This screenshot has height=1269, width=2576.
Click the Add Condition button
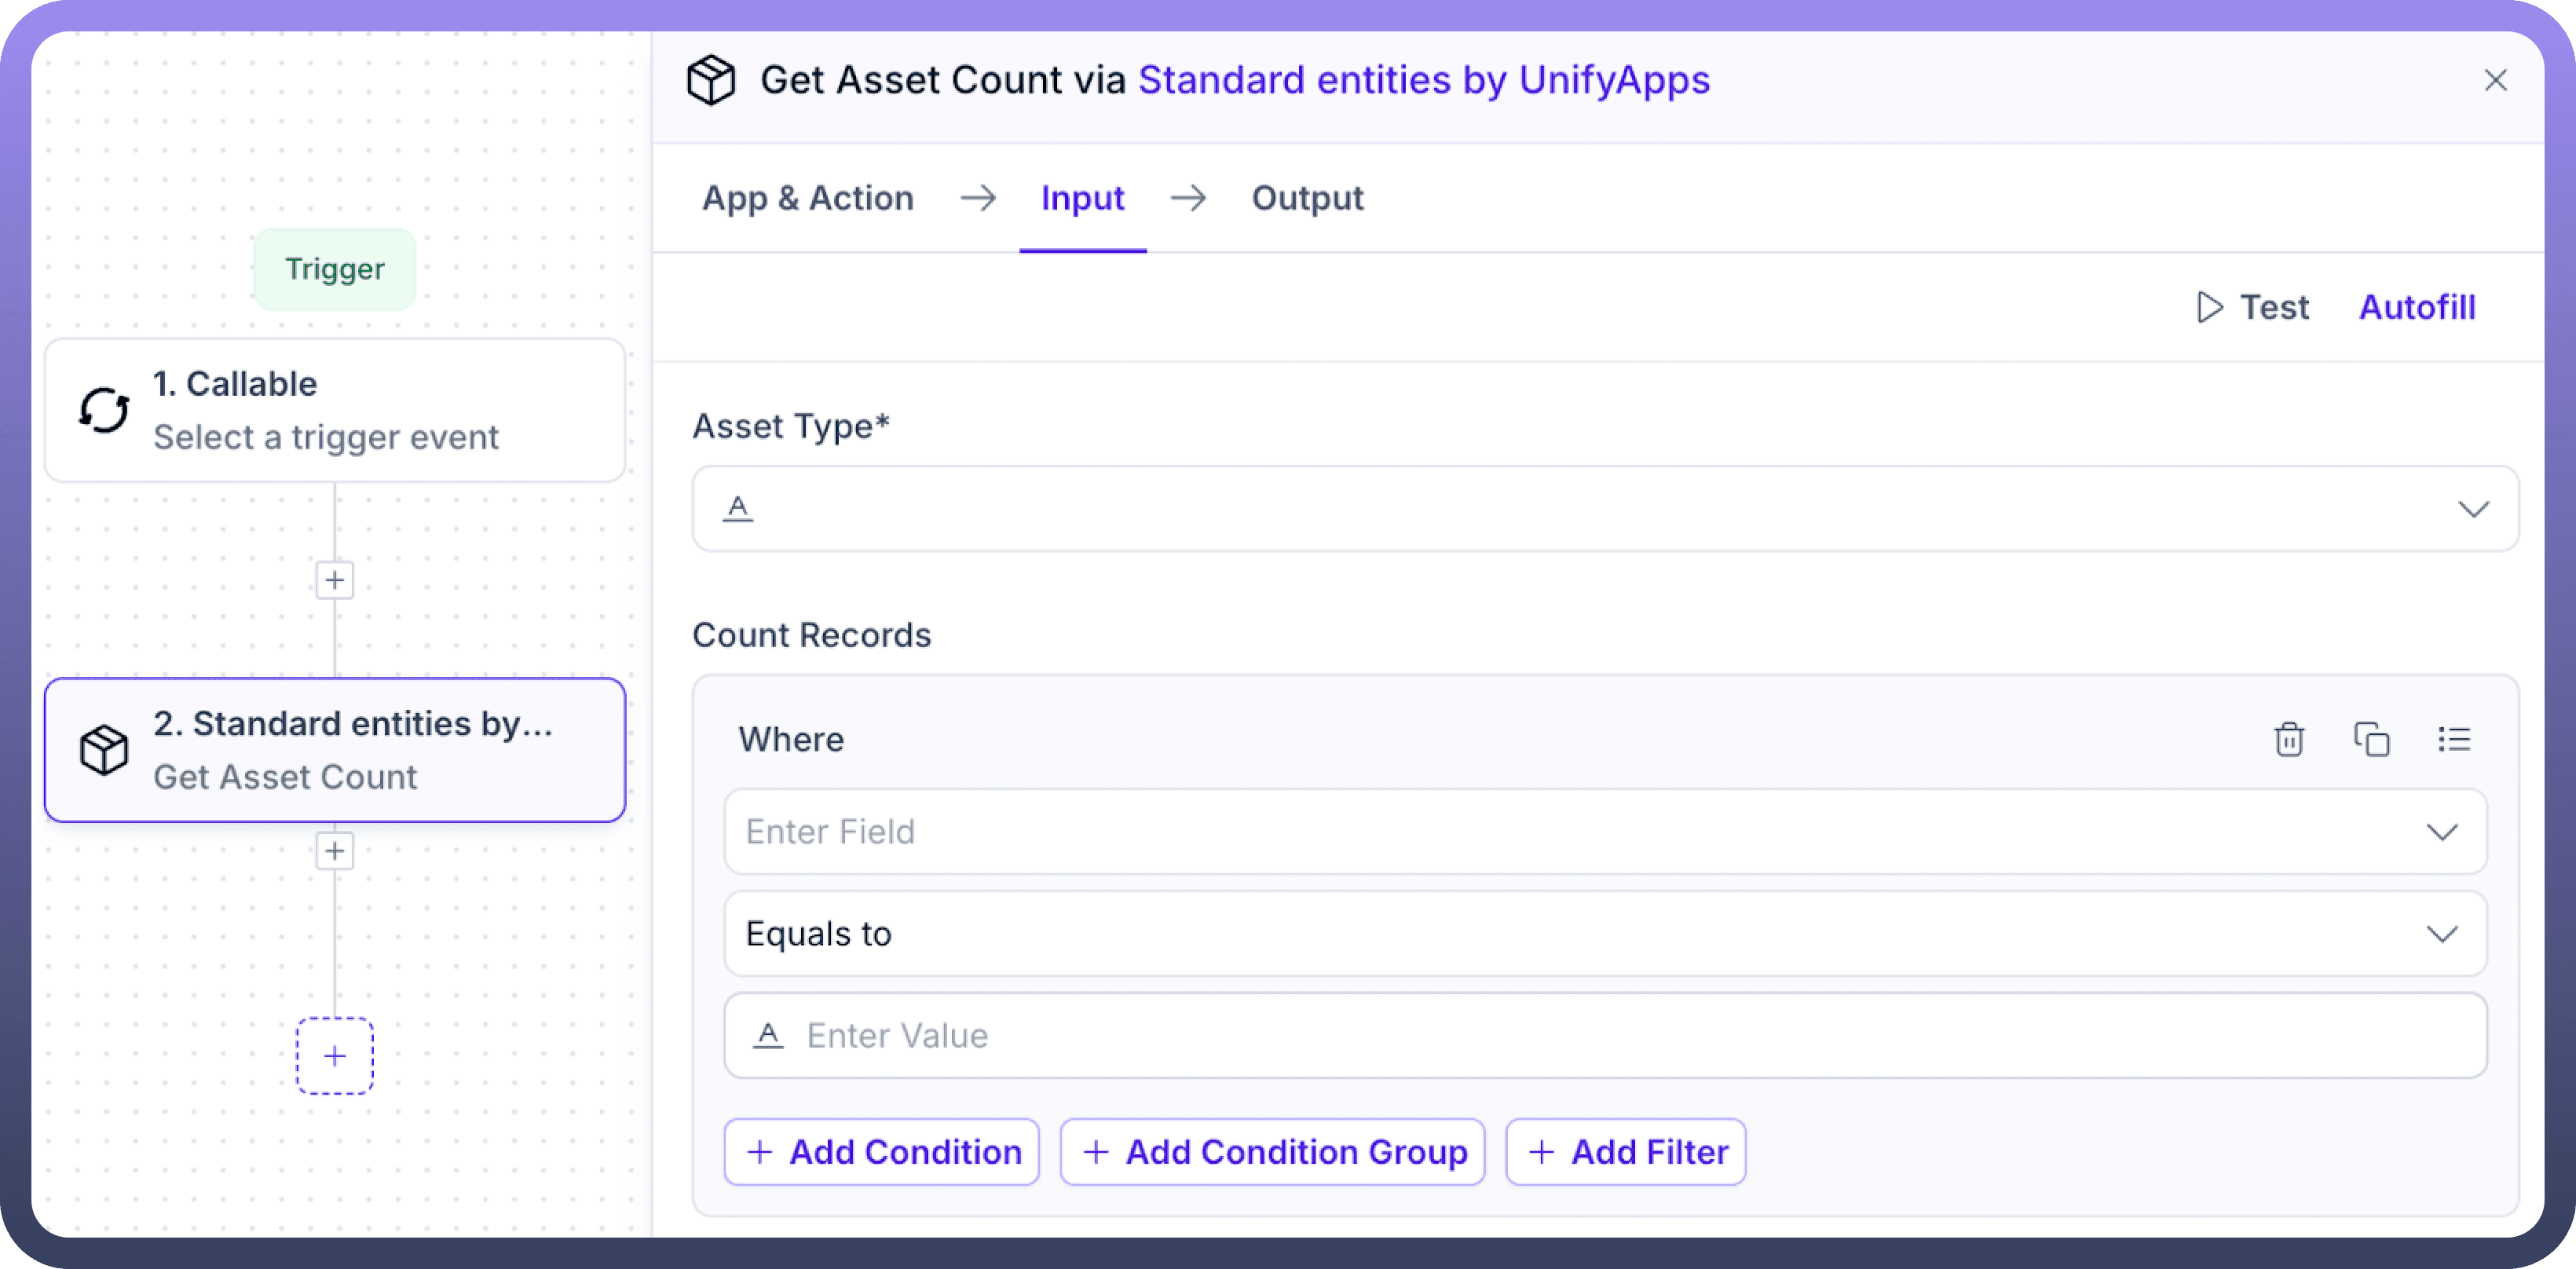pos(882,1152)
